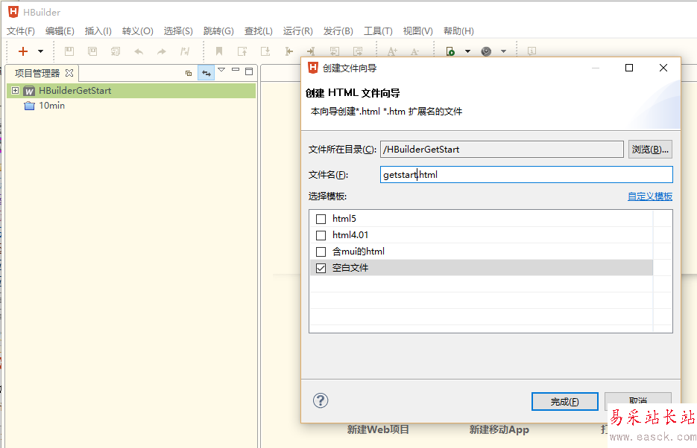Click the info toolbar icon at right
The height and width of the screenshot is (448, 697).
[x=532, y=51]
